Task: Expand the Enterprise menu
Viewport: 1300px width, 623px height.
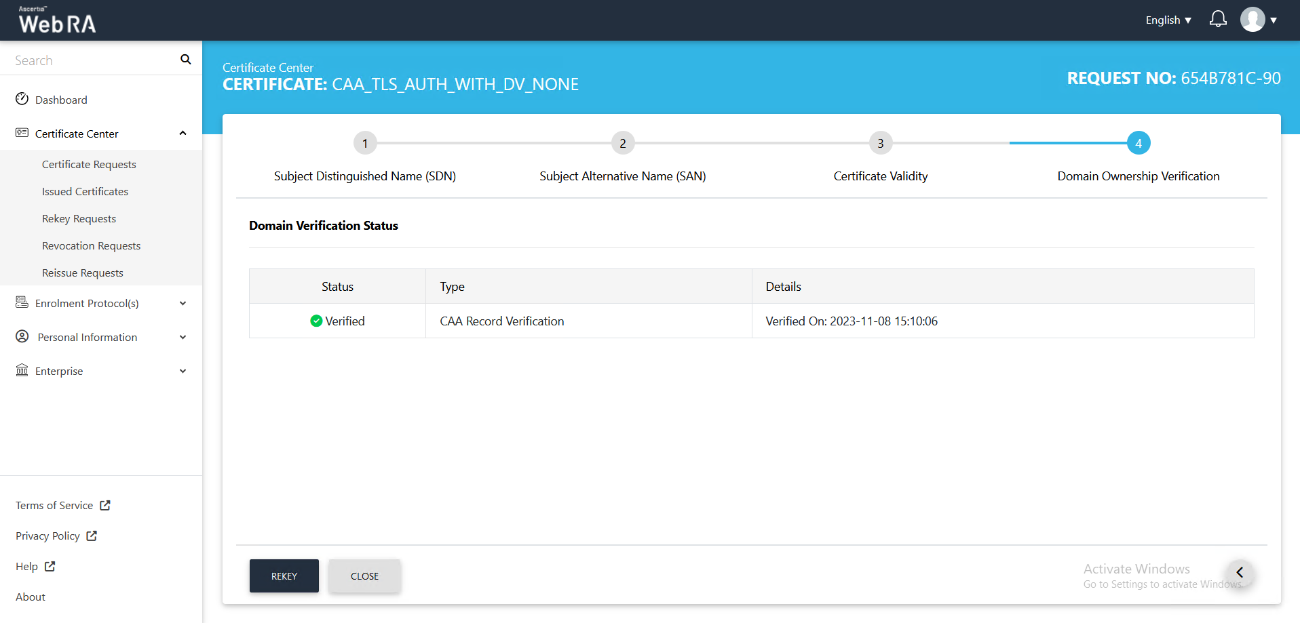Action: pyautogui.click(x=183, y=371)
